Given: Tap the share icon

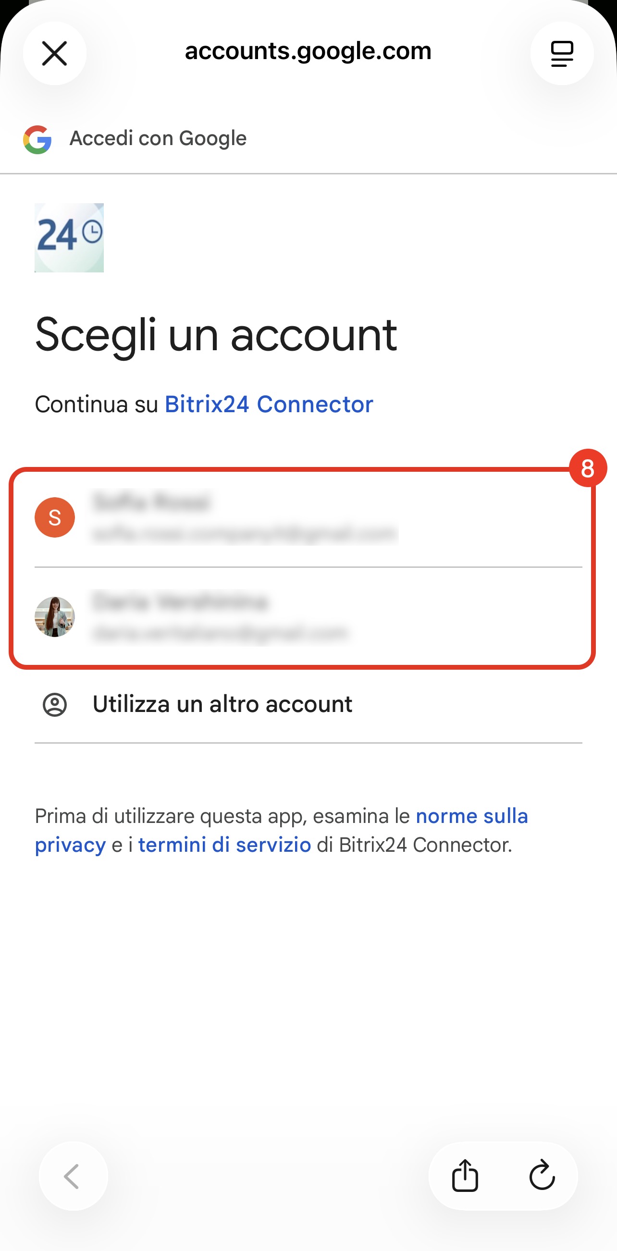Looking at the screenshot, I should pos(465,1176).
